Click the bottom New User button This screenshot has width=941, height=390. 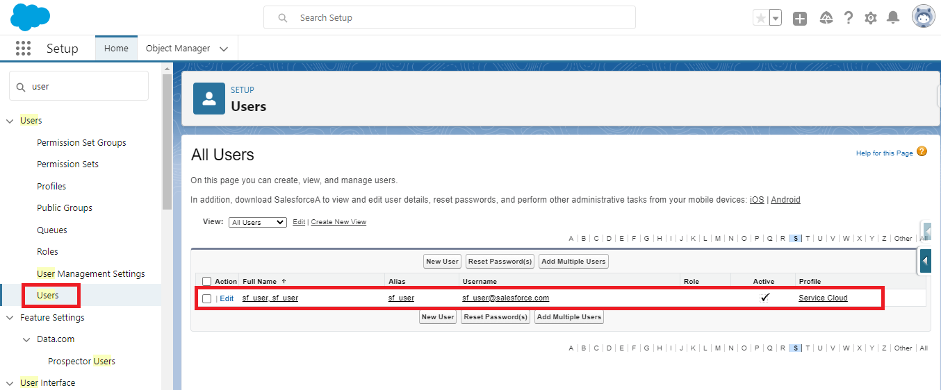(x=439, y=316)
